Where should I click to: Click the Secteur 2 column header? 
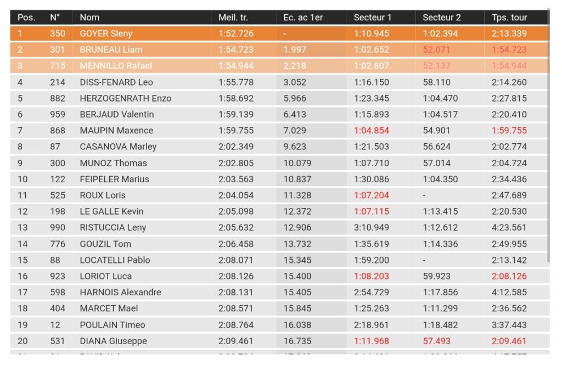click(442, 18)
